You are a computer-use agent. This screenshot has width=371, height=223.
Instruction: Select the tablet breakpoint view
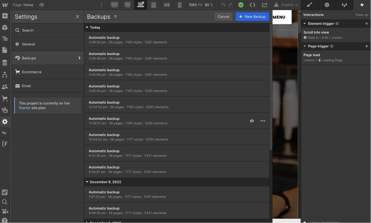154,5
